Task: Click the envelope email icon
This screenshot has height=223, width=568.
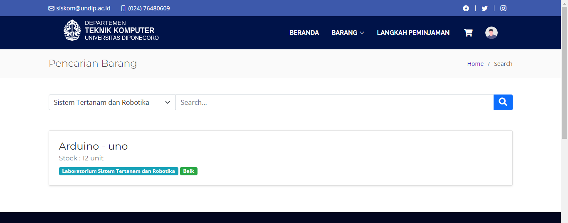Action: coord(52,8)
